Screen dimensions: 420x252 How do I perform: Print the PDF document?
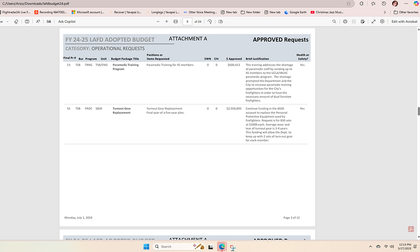(x=345, y=21)
